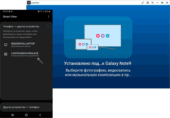170x118 pixels.
Task: Open the whiteboard brush tool in LetsView
Action: 143,3
